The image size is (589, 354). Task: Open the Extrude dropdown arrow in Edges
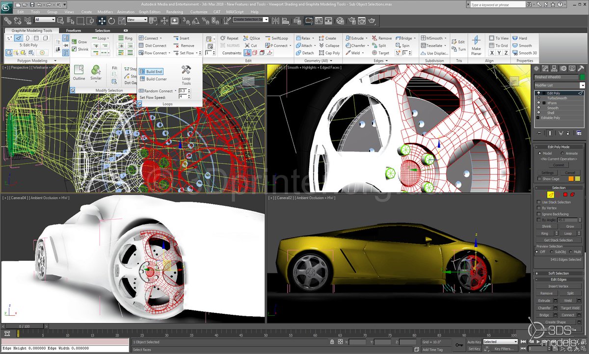click(x=366, y=38)
